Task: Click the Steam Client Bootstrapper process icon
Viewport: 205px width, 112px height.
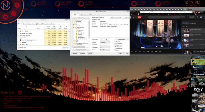Action: point(20,40)
